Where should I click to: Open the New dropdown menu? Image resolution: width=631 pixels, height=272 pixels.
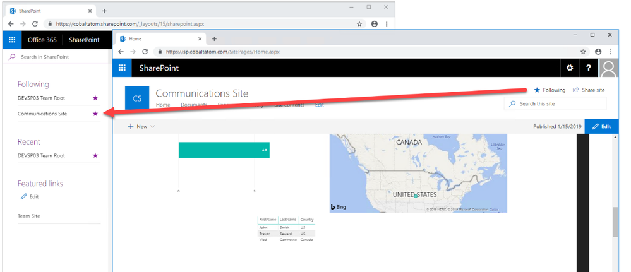[x=141, y=126]
